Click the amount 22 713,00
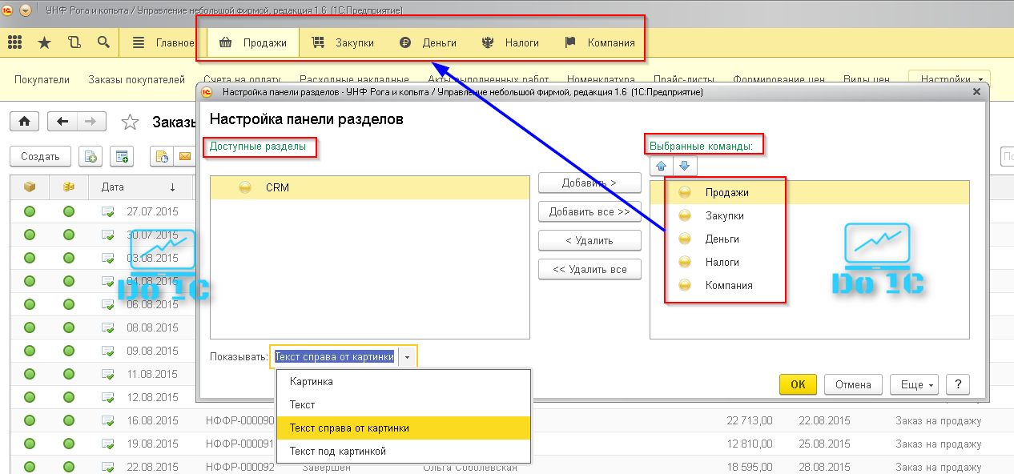The height and width of the screenshot is (474, 1014). (750, 420)
